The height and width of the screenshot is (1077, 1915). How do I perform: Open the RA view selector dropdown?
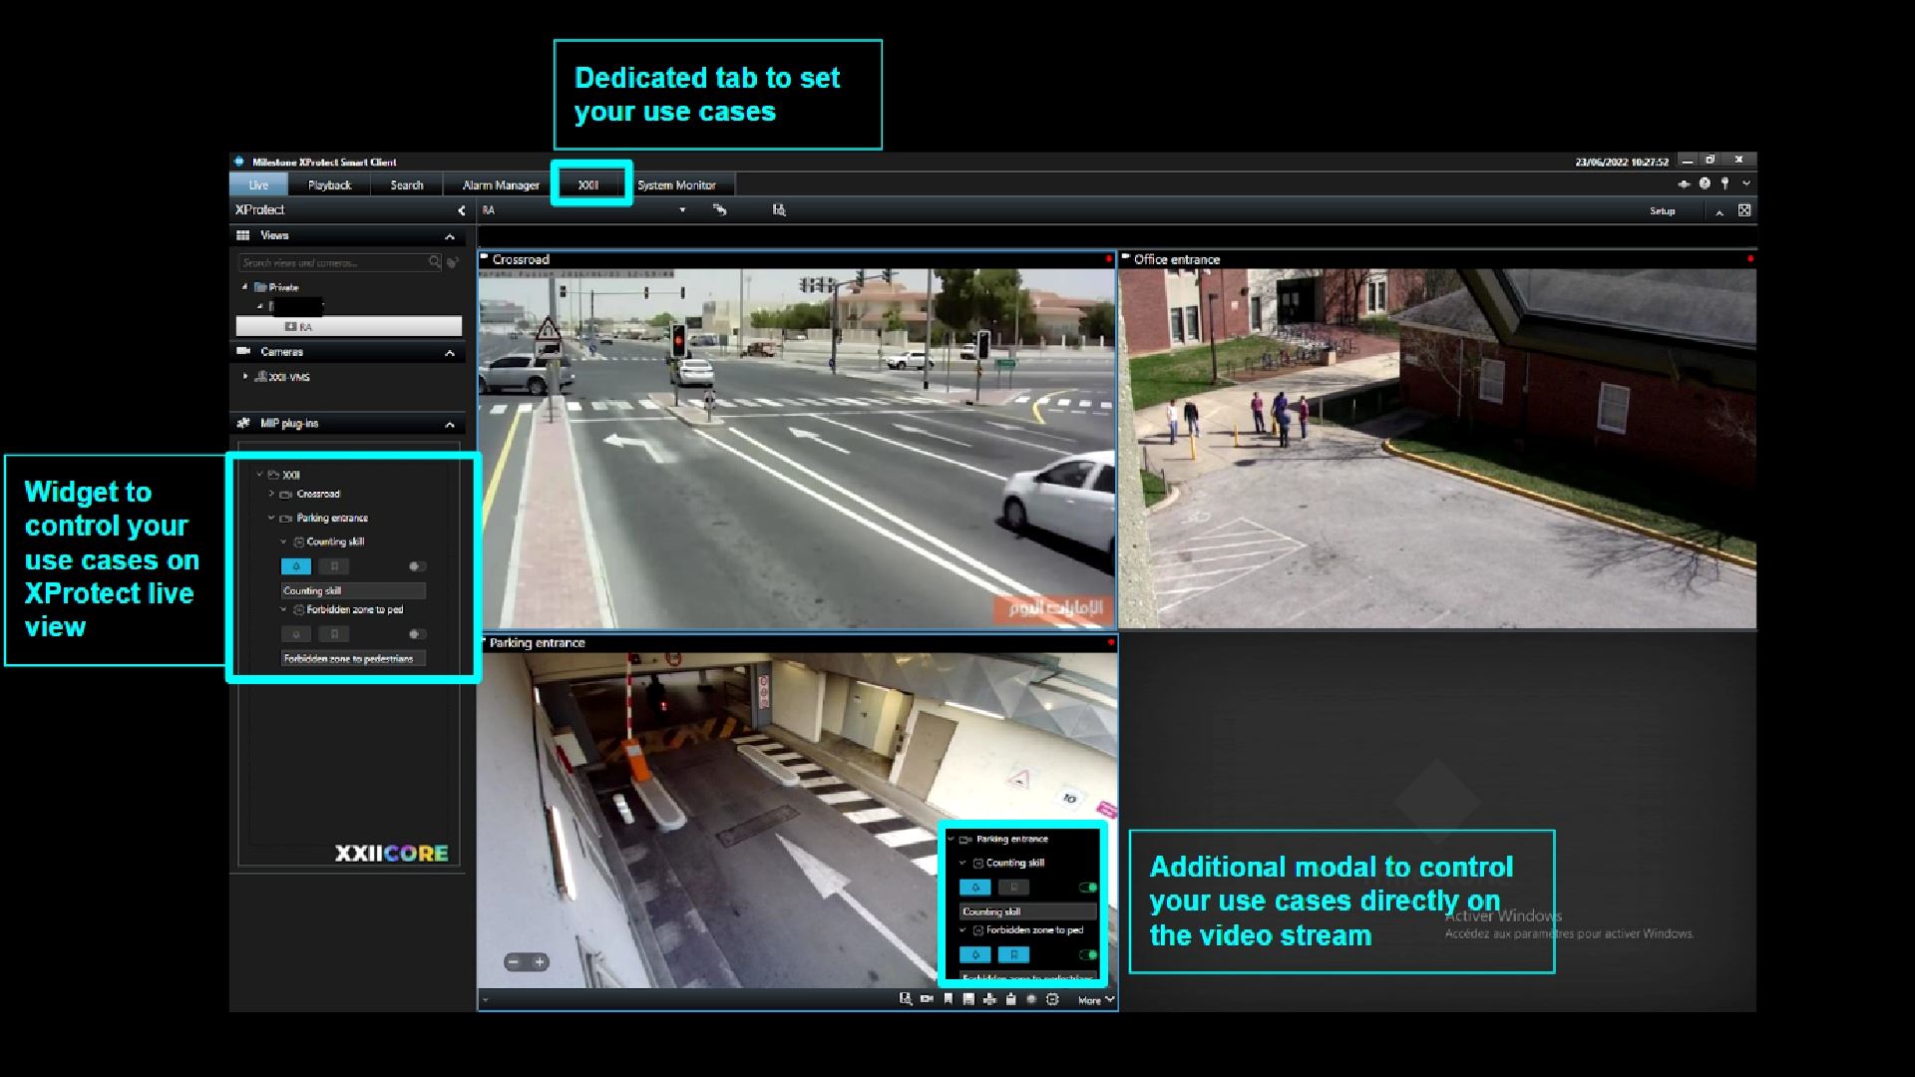pyautogui.click(x=682, y=210)
